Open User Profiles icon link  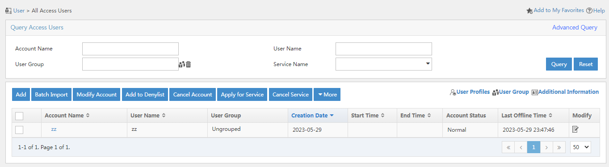tap(453, 92)
